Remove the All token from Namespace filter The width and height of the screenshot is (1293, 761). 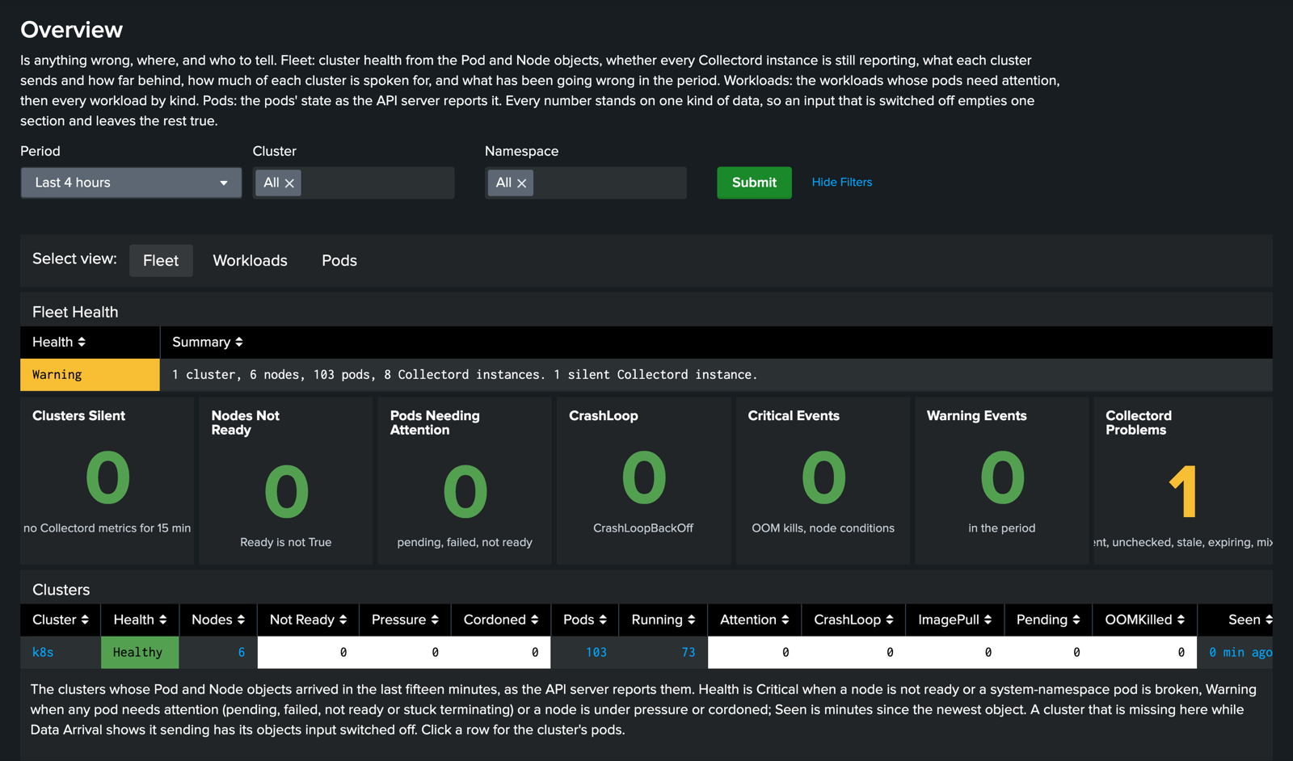point(522,183)
